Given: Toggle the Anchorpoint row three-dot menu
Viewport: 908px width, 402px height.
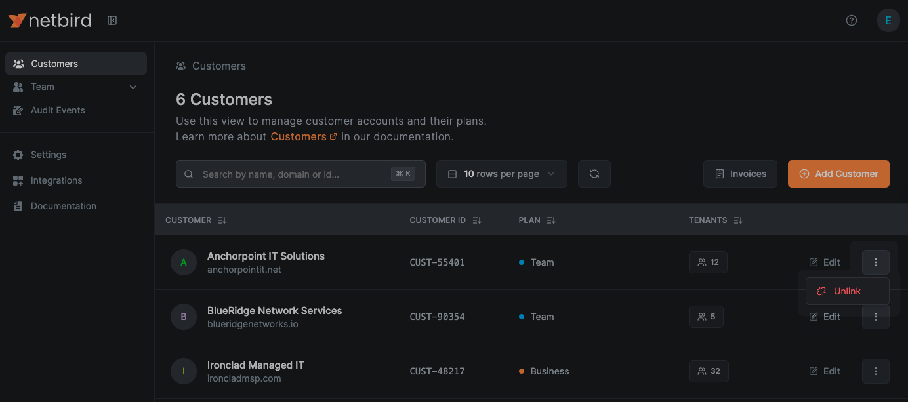Looking at the screenshot, I should point(876,262).
